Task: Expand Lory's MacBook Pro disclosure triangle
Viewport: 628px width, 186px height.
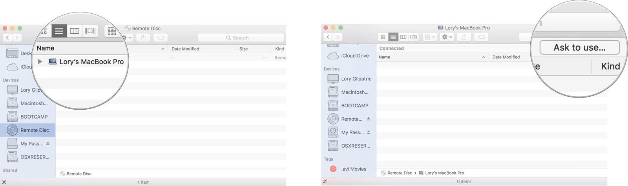Action: point(40,62)
